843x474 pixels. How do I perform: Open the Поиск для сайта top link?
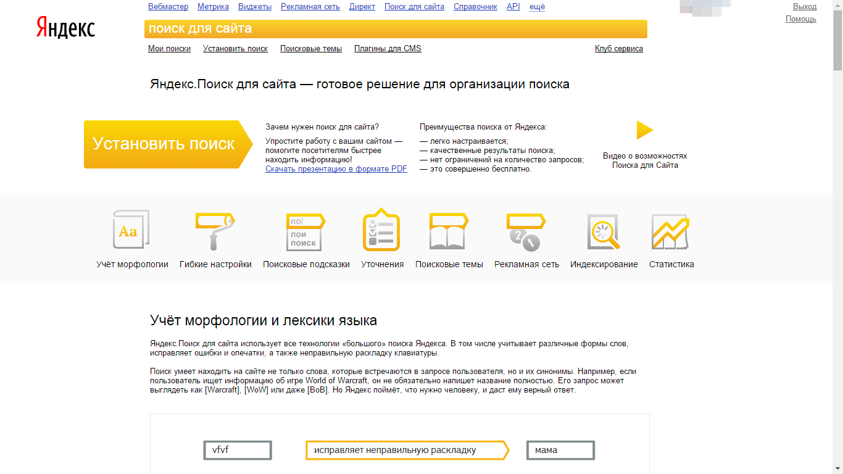click(414, 7)
